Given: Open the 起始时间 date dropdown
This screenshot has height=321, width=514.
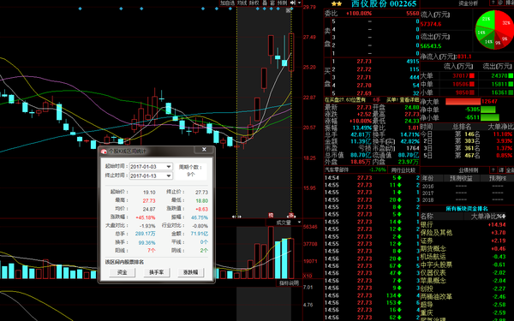Looking at the screenshot, I should click(169, 166).
